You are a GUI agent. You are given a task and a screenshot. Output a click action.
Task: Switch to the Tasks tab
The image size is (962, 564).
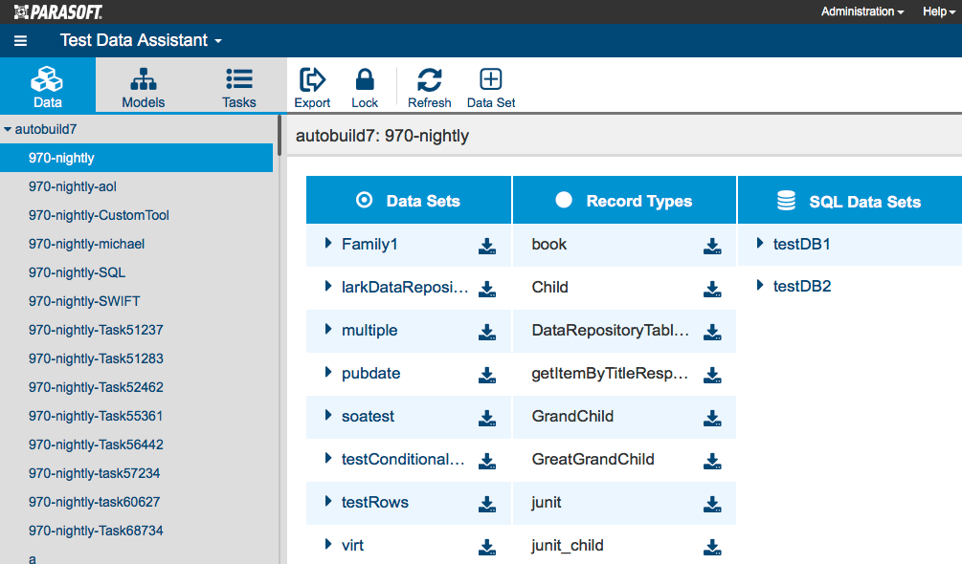point(239,85)
